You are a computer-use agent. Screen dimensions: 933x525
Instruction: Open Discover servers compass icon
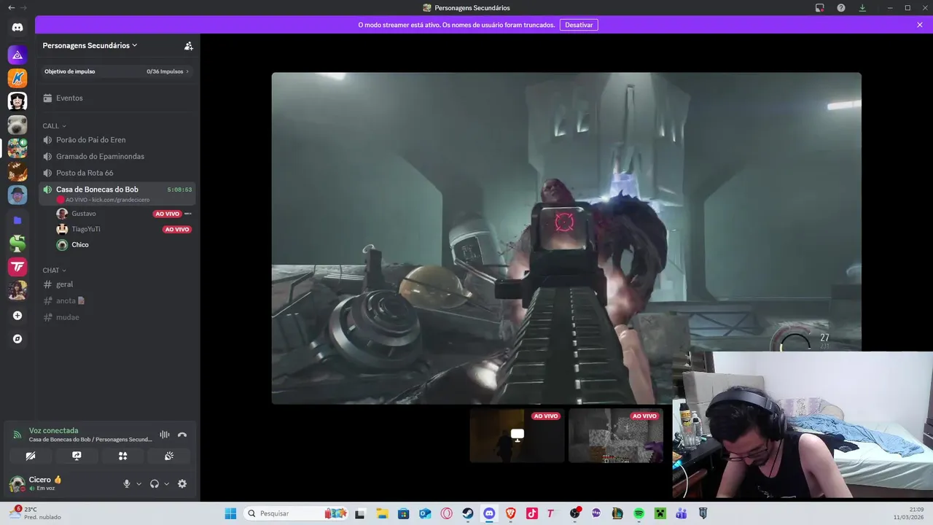(17, 339)
